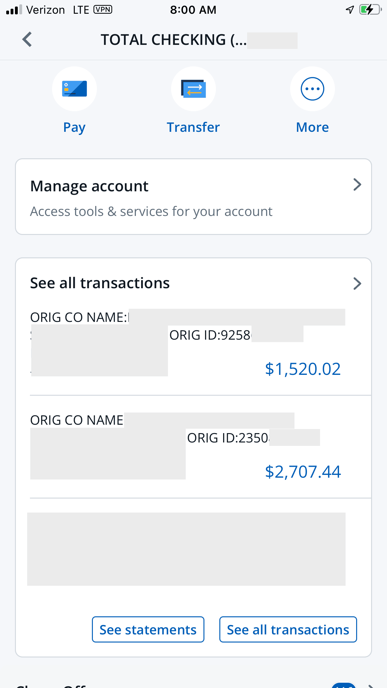Screen dimensions: 387x688
Task: Open the See all transactions header chevron
Action: 357,284
